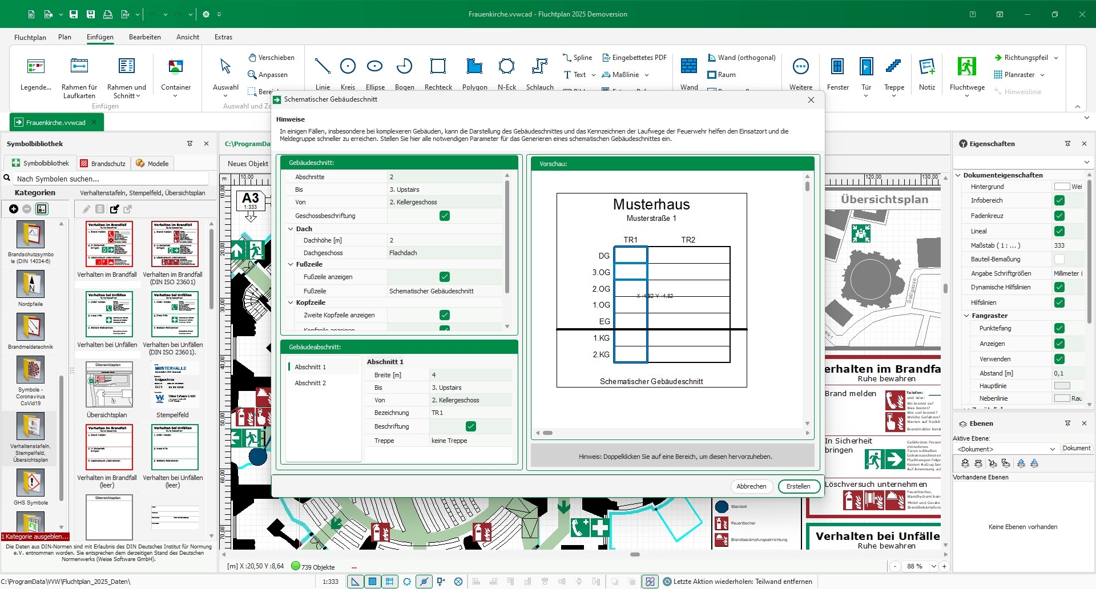
Task: Click the Hintergrund color swatch
Action: click(x=1062, y=187)
